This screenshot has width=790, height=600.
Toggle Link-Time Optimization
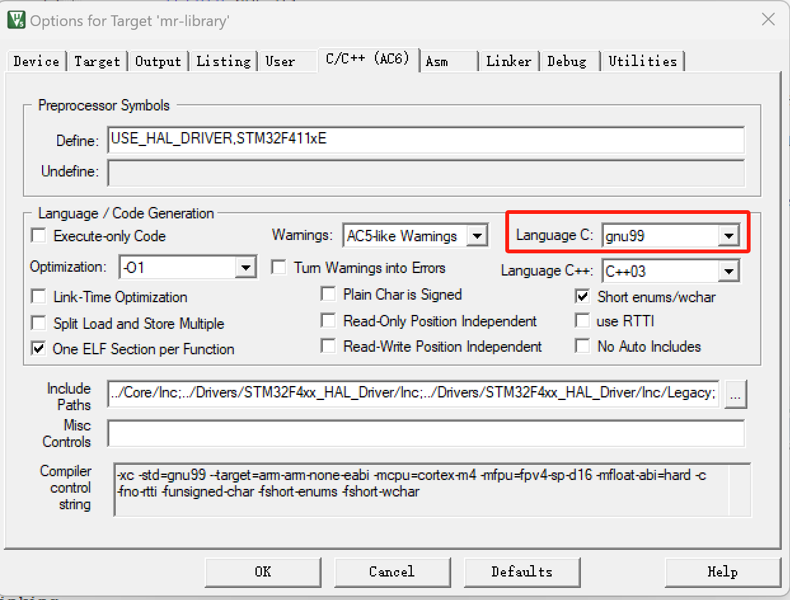tap(38, 297)
